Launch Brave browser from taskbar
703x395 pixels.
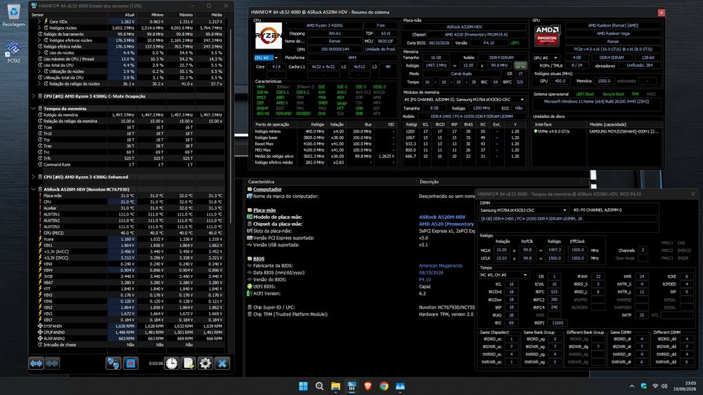(368, 386)
